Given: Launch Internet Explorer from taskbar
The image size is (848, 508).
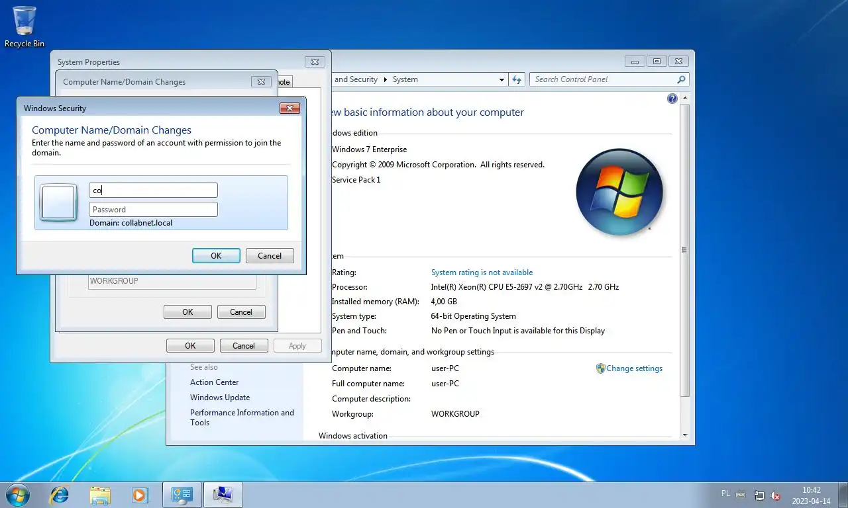Looking at the screenshot, I should click(60, 495).
